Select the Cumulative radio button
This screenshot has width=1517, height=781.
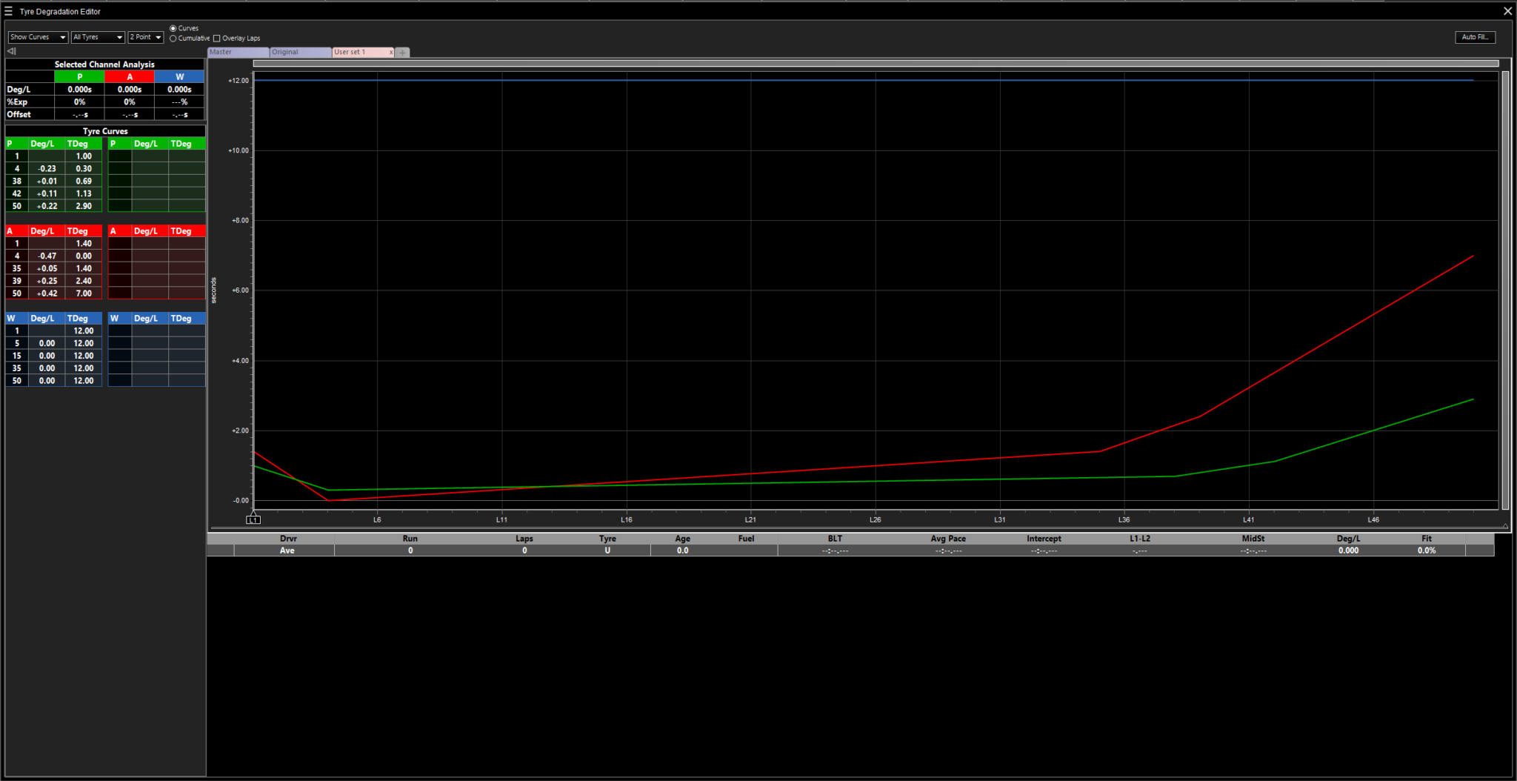(173, 39)
